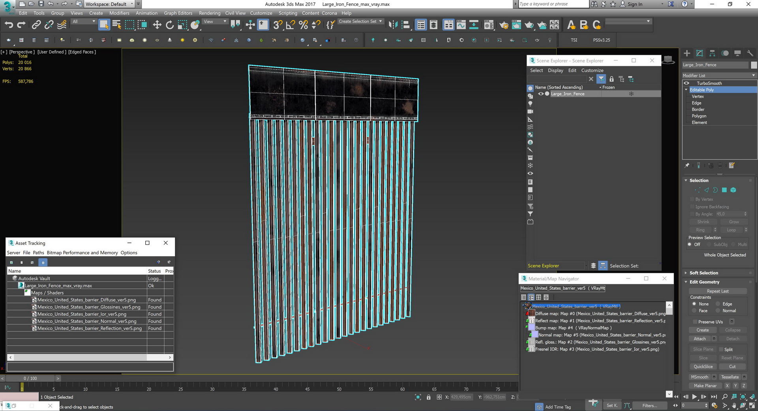Viewport: 758px width, 411px height.
Task: Toggle the Percent Snap button
Action: pyautogui.click(x=303, y=25)
